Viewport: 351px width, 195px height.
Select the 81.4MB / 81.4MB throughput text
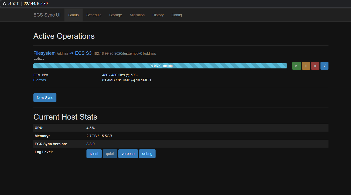click(127, 80)
